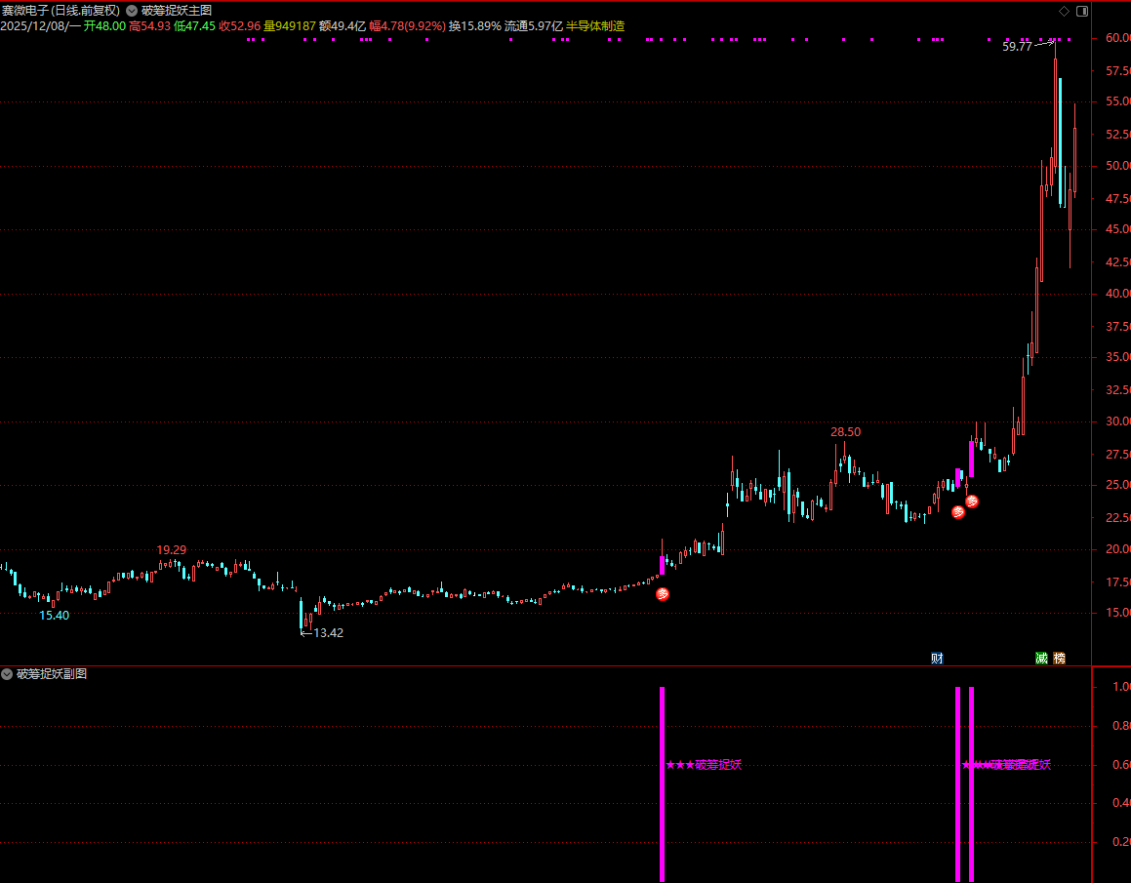Click the blue 财 financial report marker
1131x883 pixels.
(x=937, y=659)
